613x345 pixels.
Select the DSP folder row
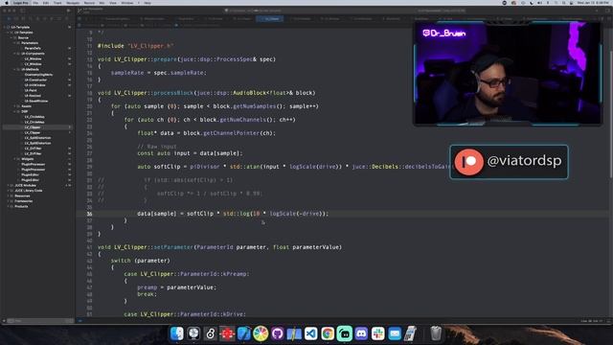(37, 111)
